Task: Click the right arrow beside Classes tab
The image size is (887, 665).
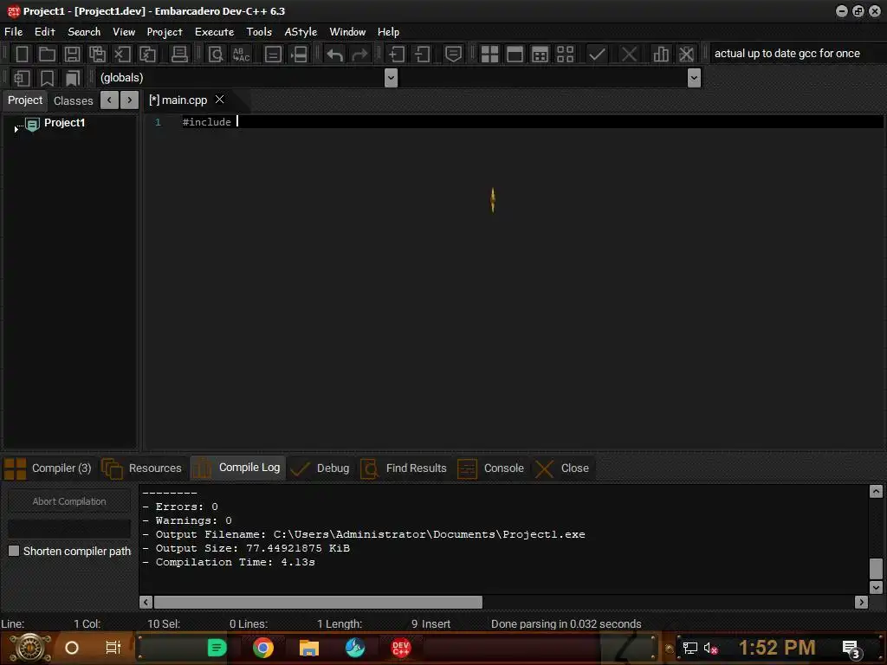Action: [x=130, y=100]
